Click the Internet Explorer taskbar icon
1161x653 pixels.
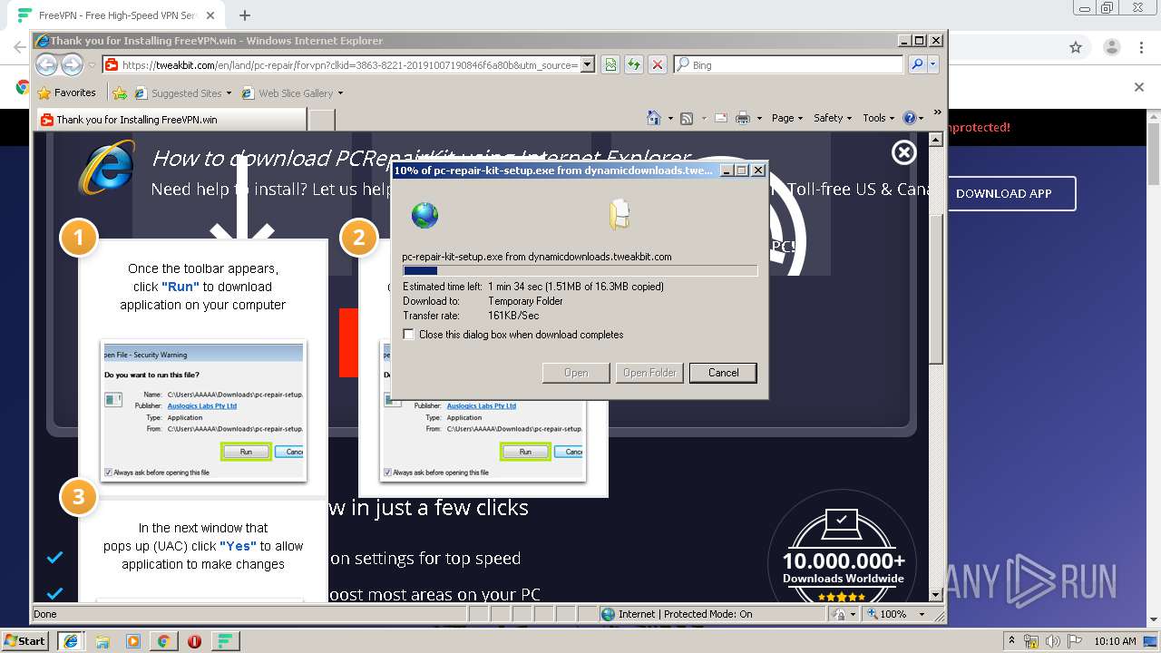pos(71,640)
